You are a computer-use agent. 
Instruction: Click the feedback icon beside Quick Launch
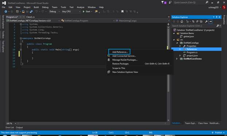click(170, 3)
